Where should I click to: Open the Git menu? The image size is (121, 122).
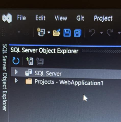80,18
